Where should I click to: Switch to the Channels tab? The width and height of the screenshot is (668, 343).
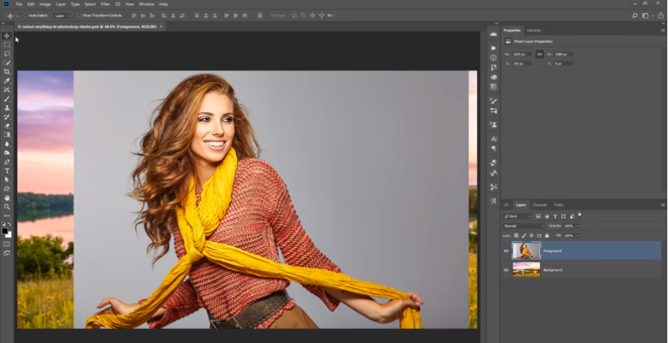coord(539,204)
